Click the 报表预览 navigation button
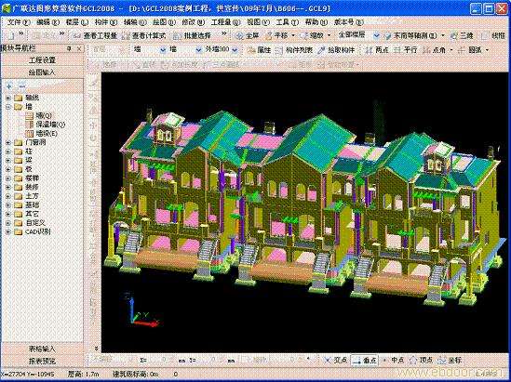 43,361
